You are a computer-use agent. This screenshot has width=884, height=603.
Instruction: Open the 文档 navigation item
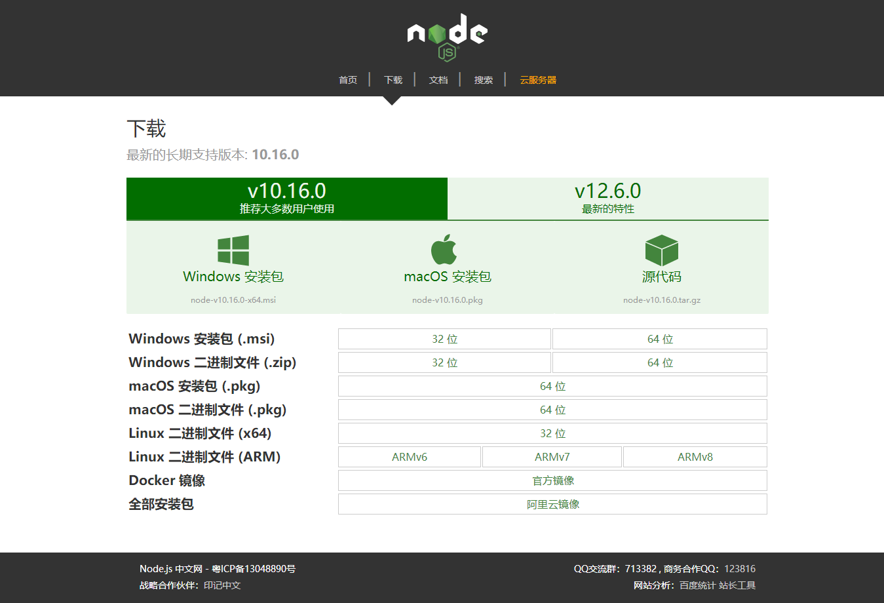pyautogui.click(x=438, y=80)
